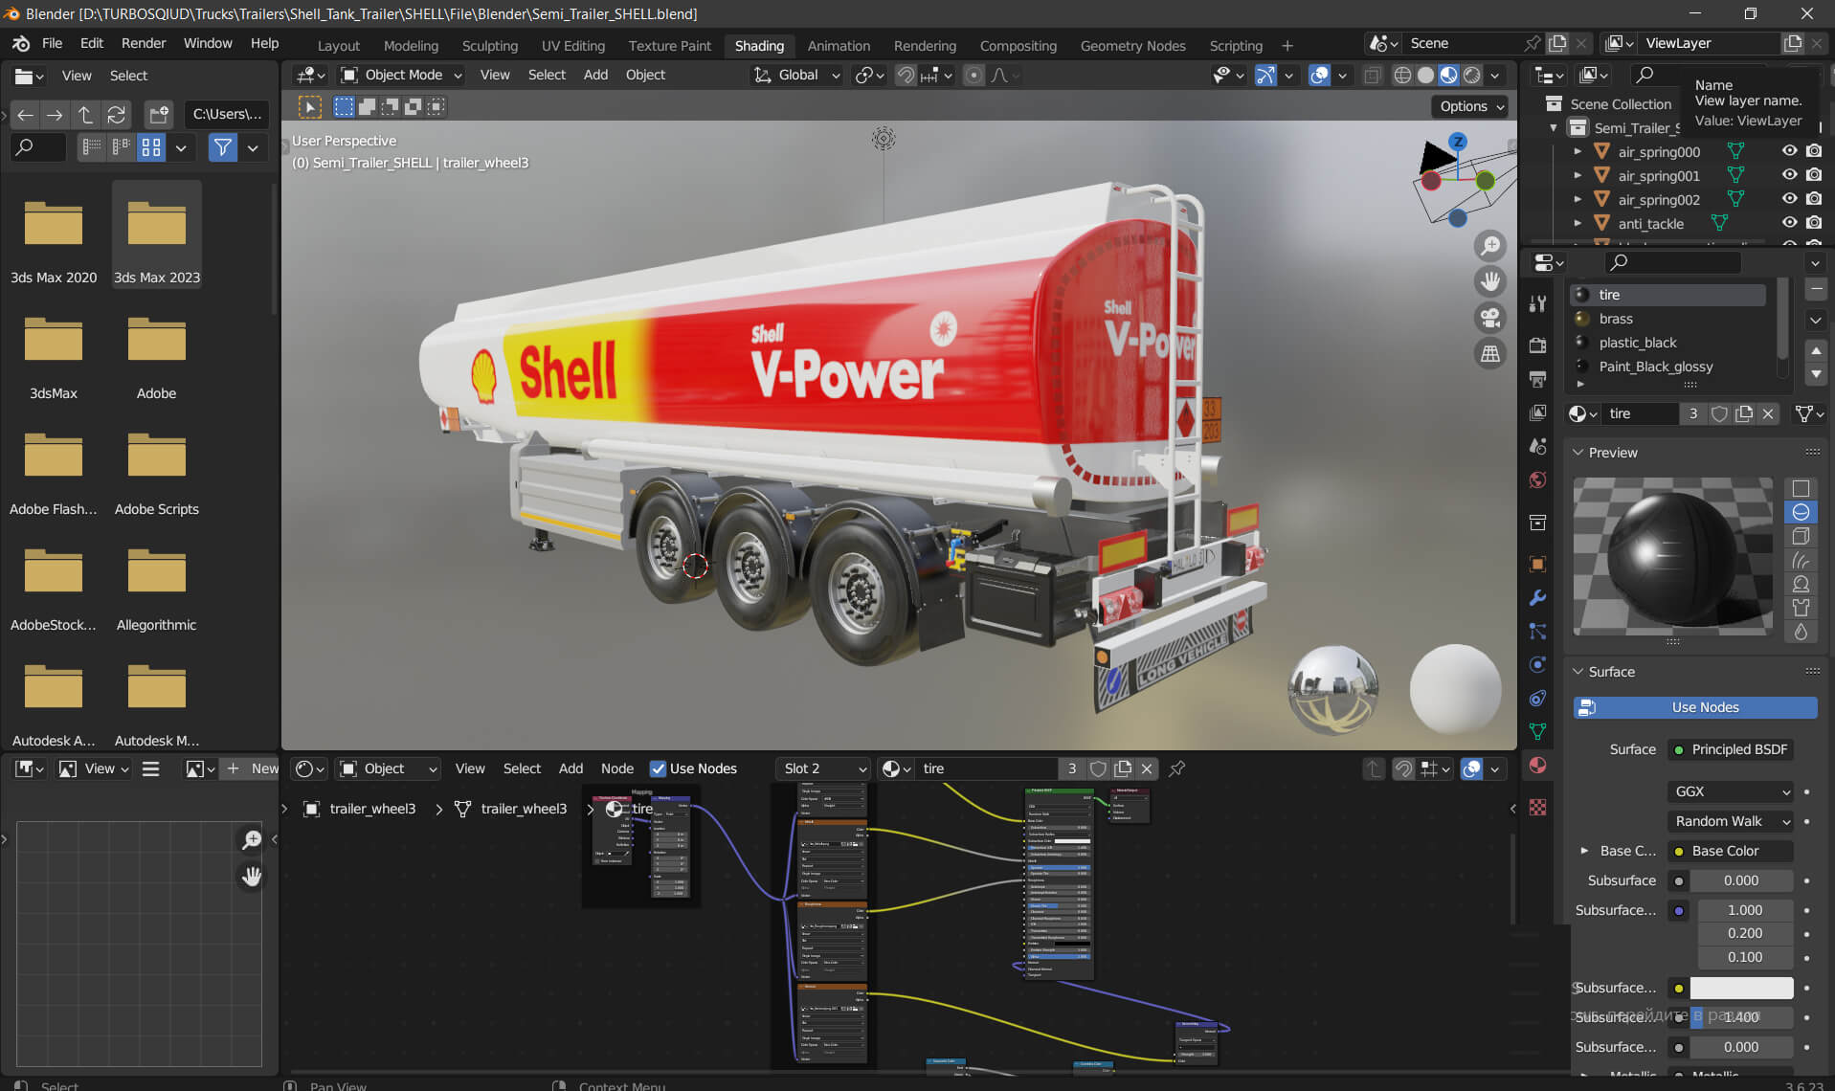This screenshot has height=1091, width=1835.
Task: Toggle viewport overlays button
Action: coord(1319,75)
